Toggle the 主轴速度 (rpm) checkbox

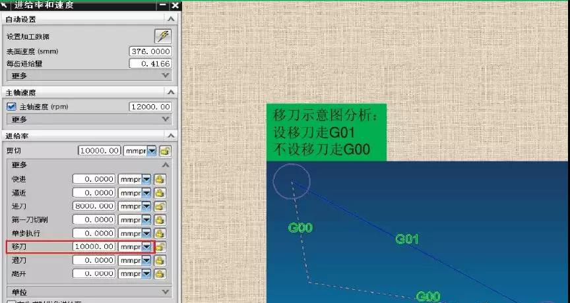(x=11, y=107)
